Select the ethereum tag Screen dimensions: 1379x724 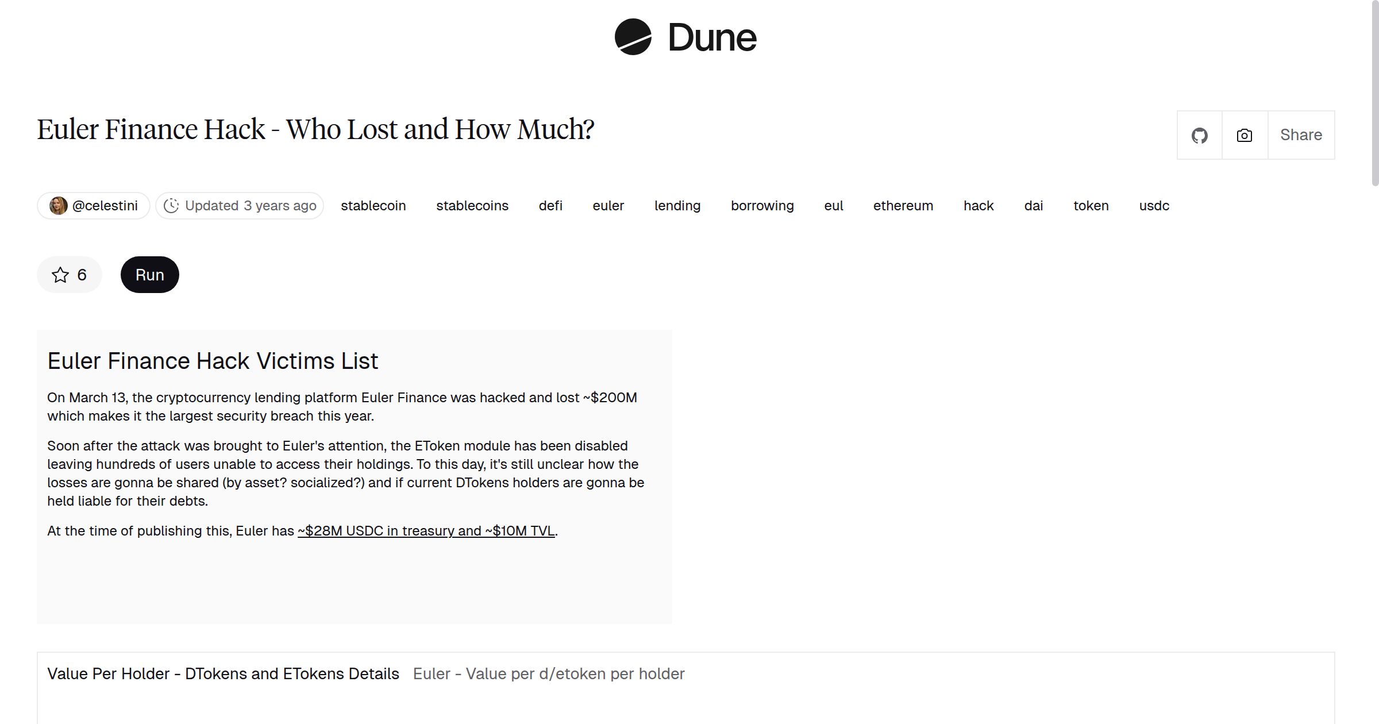point(903,206)
